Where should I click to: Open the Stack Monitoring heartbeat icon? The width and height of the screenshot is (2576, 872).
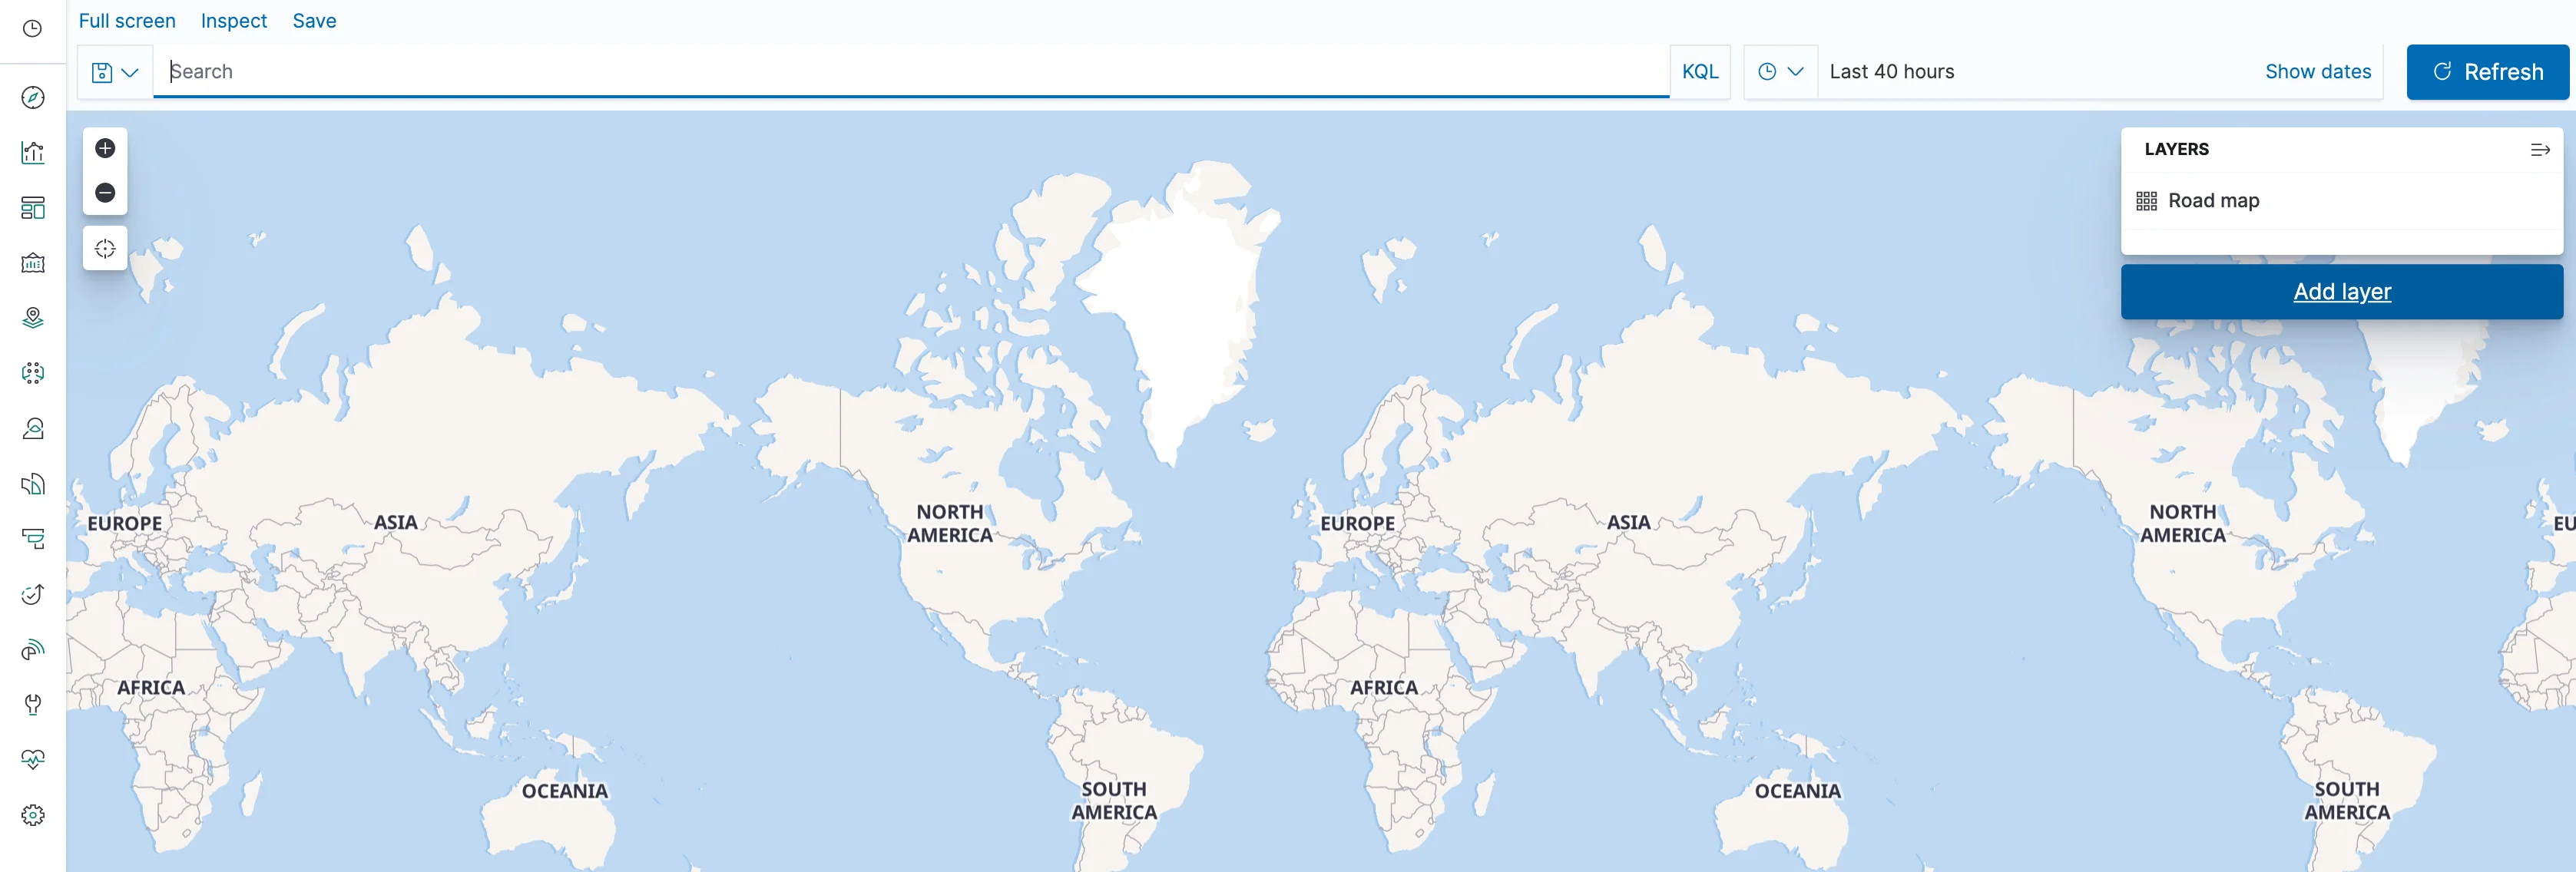(x=33, y=759)
